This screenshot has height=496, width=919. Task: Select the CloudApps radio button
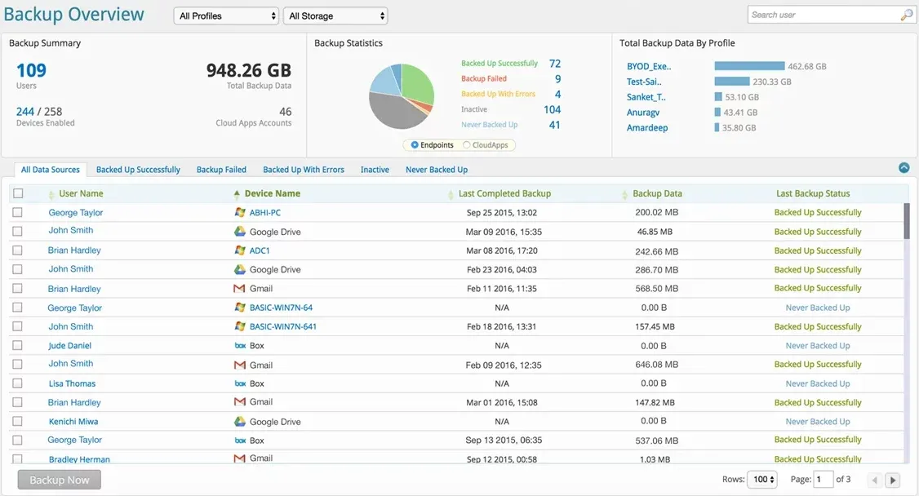pos(467,144)
